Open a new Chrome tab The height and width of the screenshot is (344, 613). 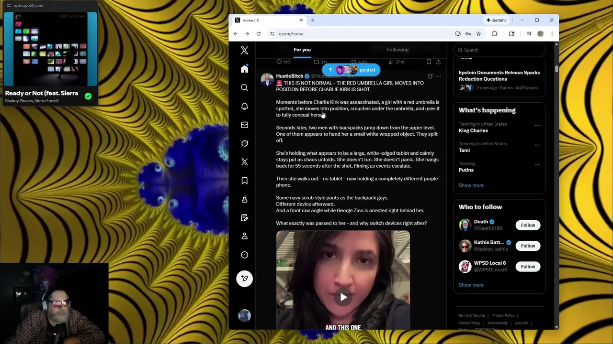coord(313,20)
